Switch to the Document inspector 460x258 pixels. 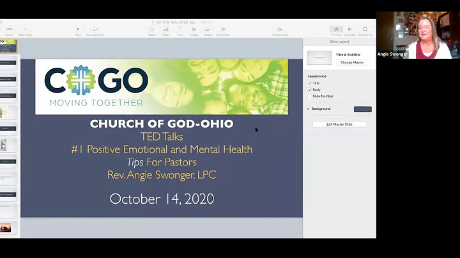coord(365,29)
